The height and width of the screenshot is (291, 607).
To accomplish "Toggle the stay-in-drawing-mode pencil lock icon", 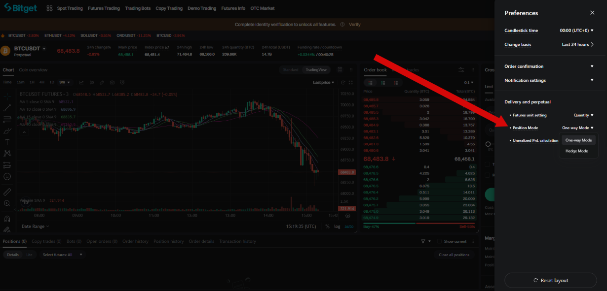I will (7, 229).
